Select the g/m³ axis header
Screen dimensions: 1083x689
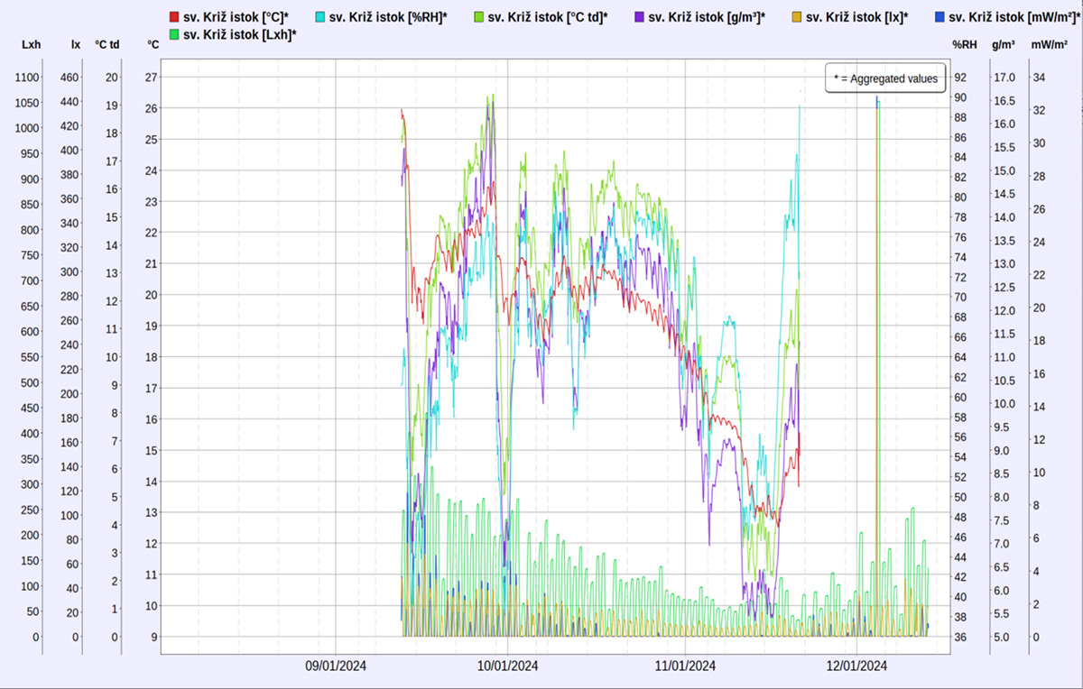1003,43
